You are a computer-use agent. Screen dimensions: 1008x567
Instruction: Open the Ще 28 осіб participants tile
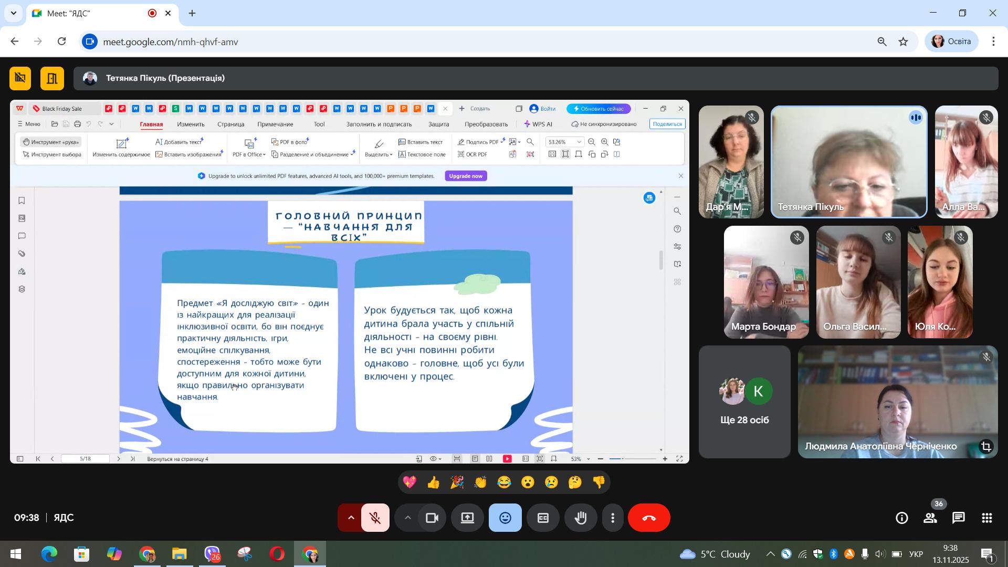point(744,402)
